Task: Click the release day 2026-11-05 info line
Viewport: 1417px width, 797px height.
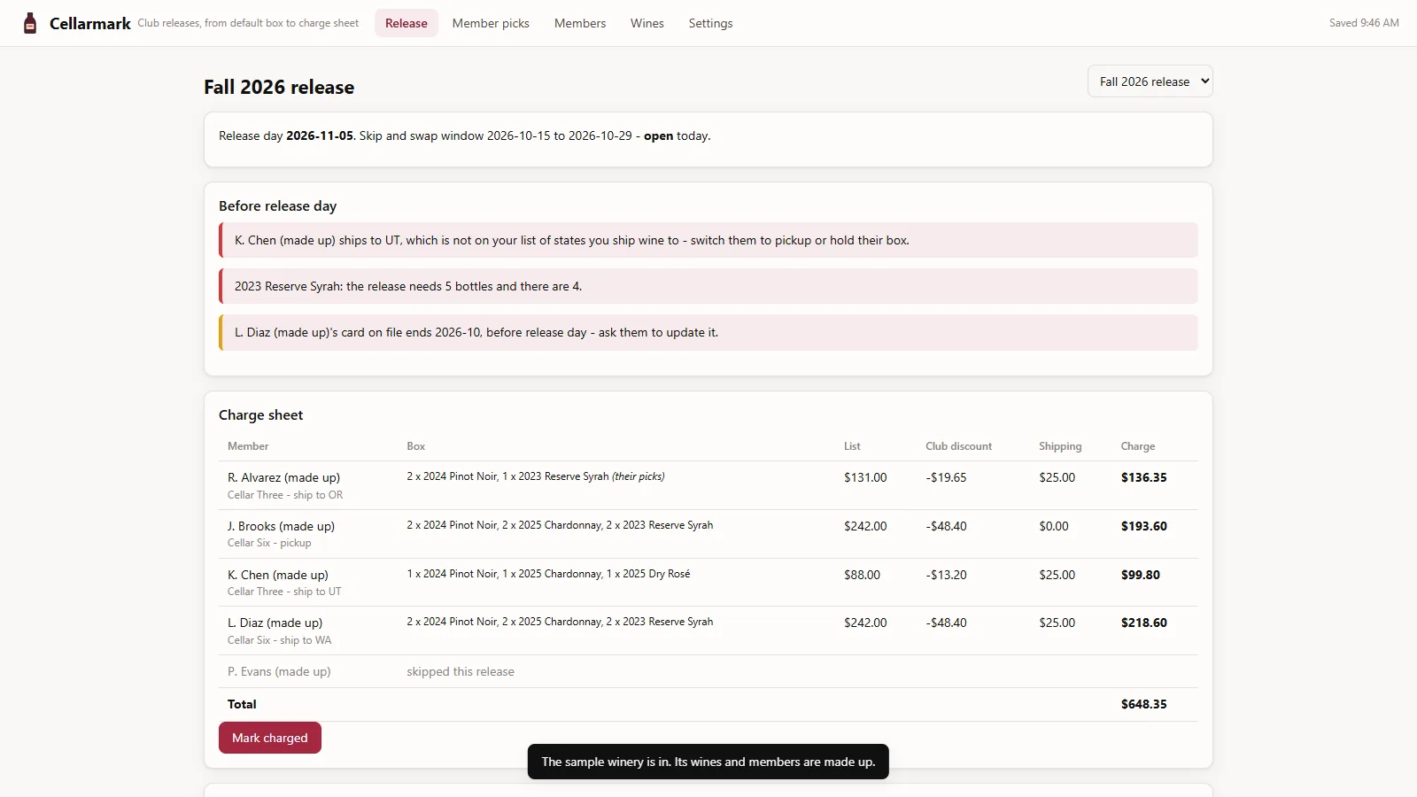Action: [x=465, y=135]
